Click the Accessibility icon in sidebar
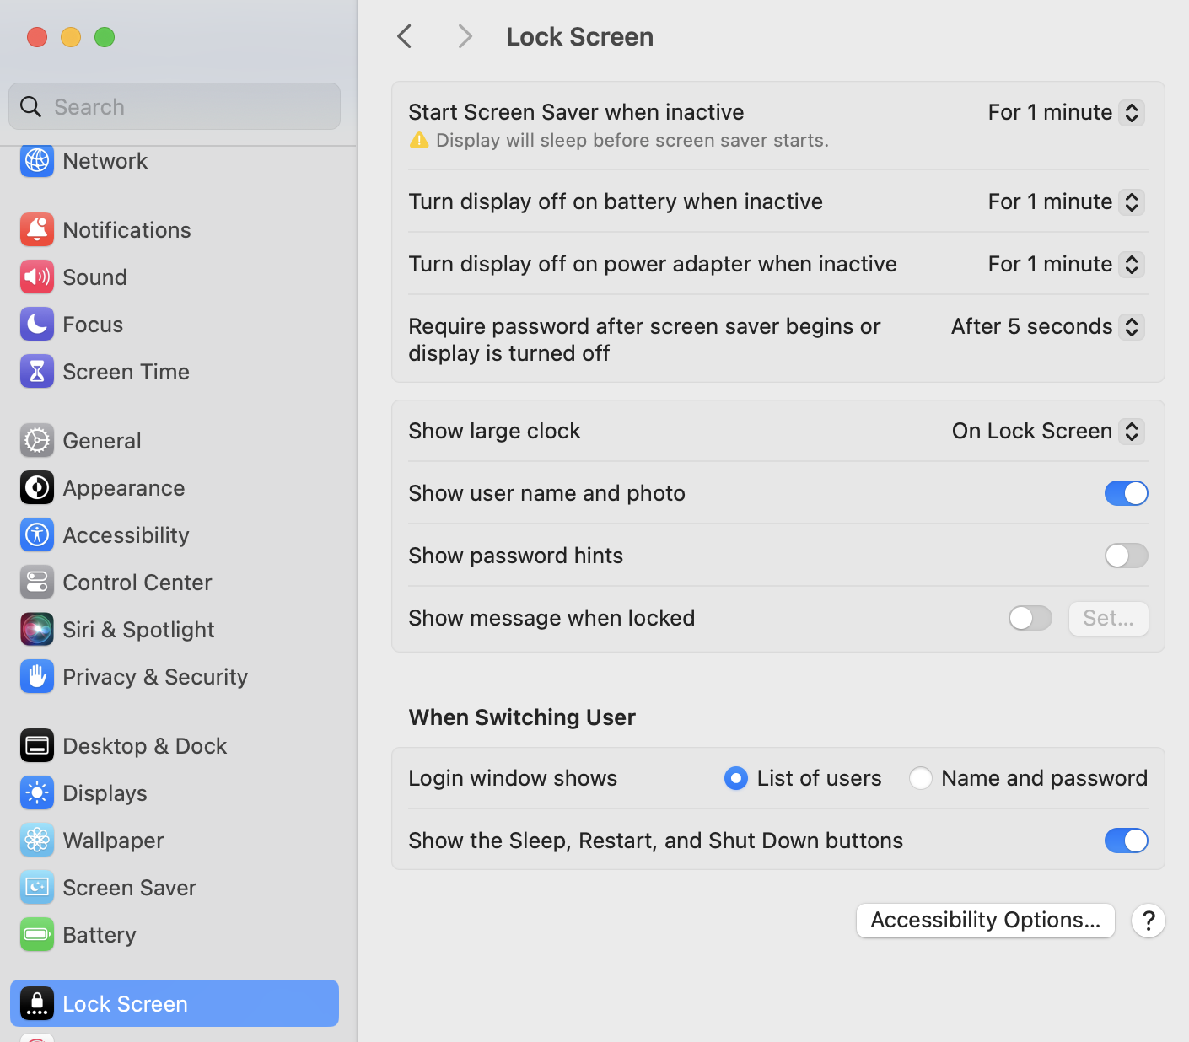This screenshot has height=1042, width=1189. [x=37, y=534]
